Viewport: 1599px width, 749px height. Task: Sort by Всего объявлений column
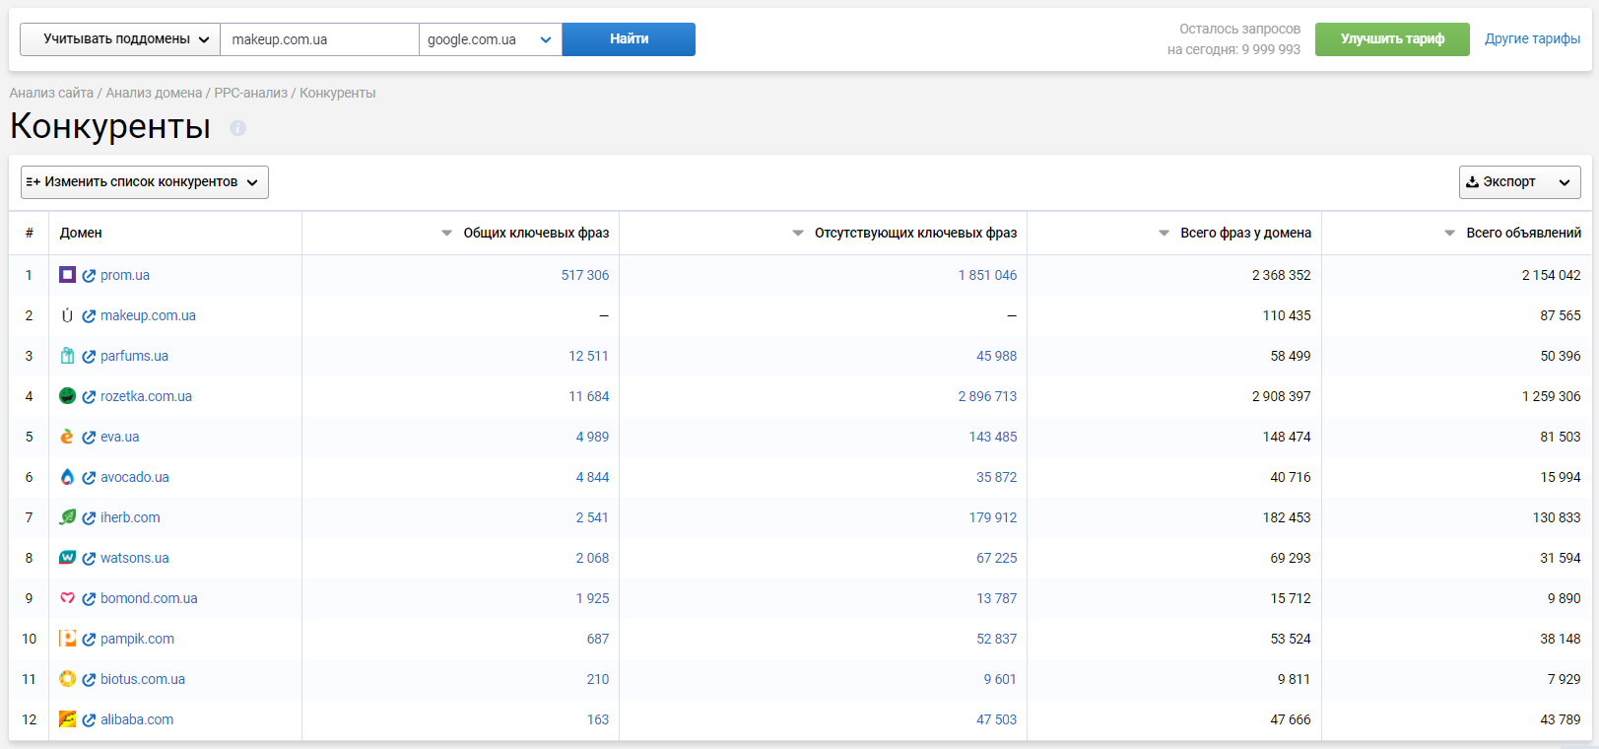click(x=1512, y=233)
